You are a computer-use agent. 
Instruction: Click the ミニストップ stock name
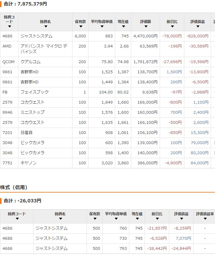pyautogui.click(x=32, y=112)
